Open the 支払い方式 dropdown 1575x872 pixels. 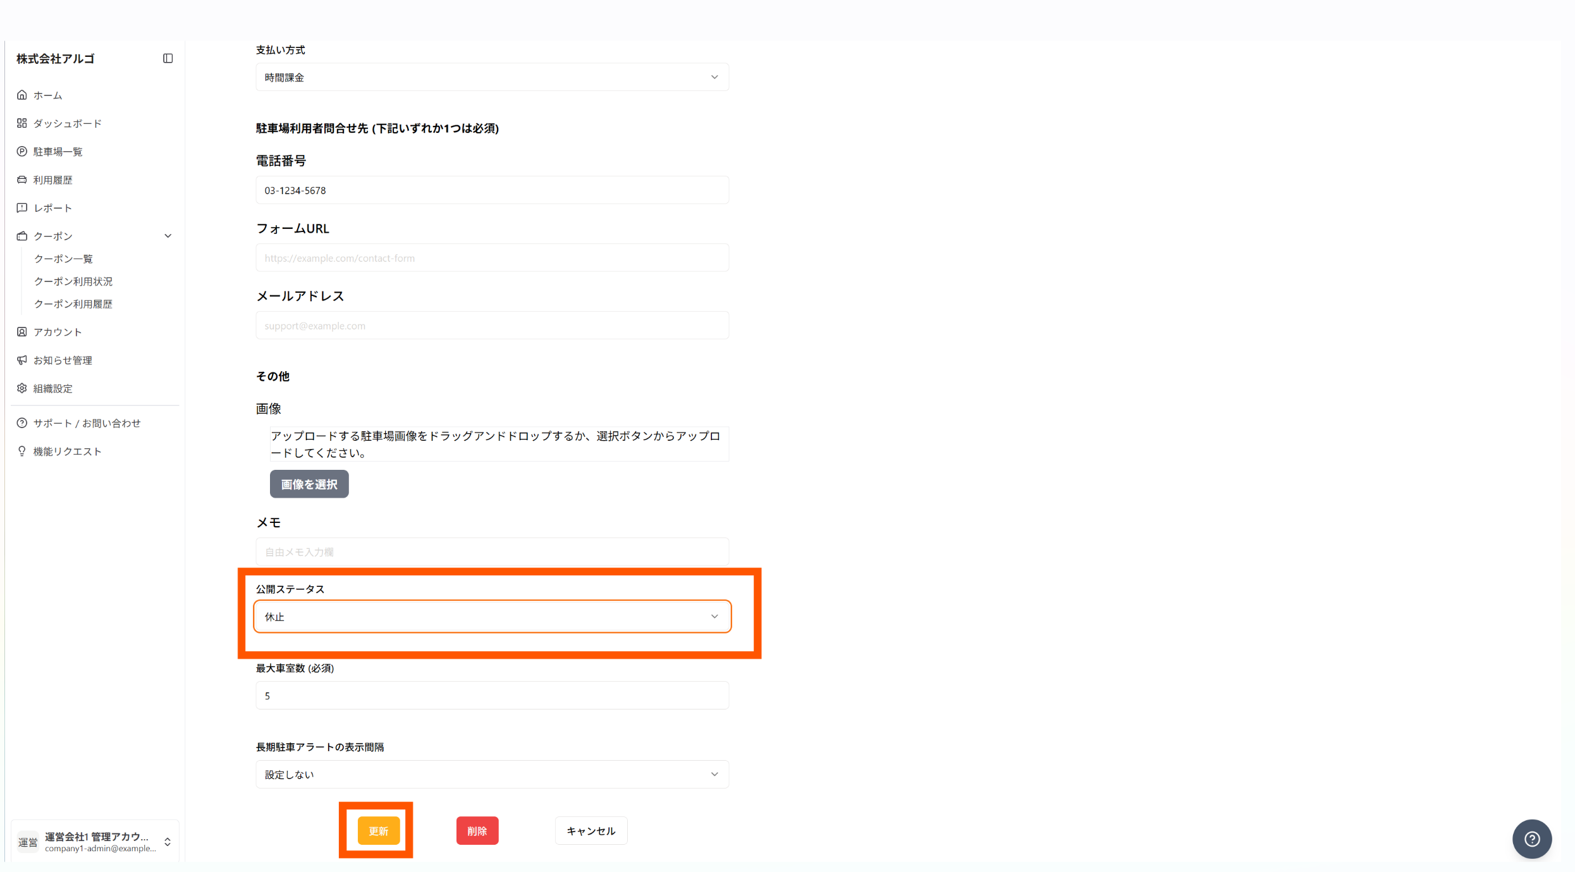pyautogui.click(x=492, y=77)
